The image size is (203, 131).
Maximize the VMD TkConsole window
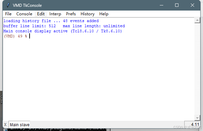coord(177,5)
